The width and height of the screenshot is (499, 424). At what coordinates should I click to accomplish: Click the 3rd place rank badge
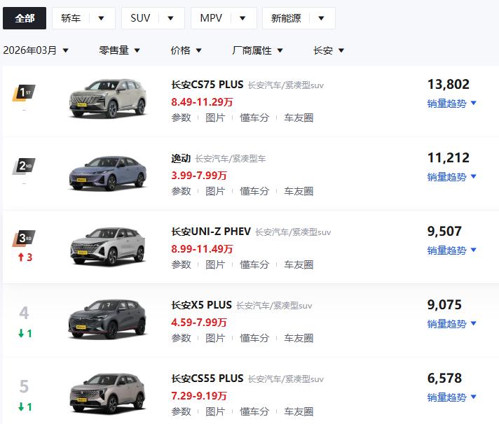(24, 239)
